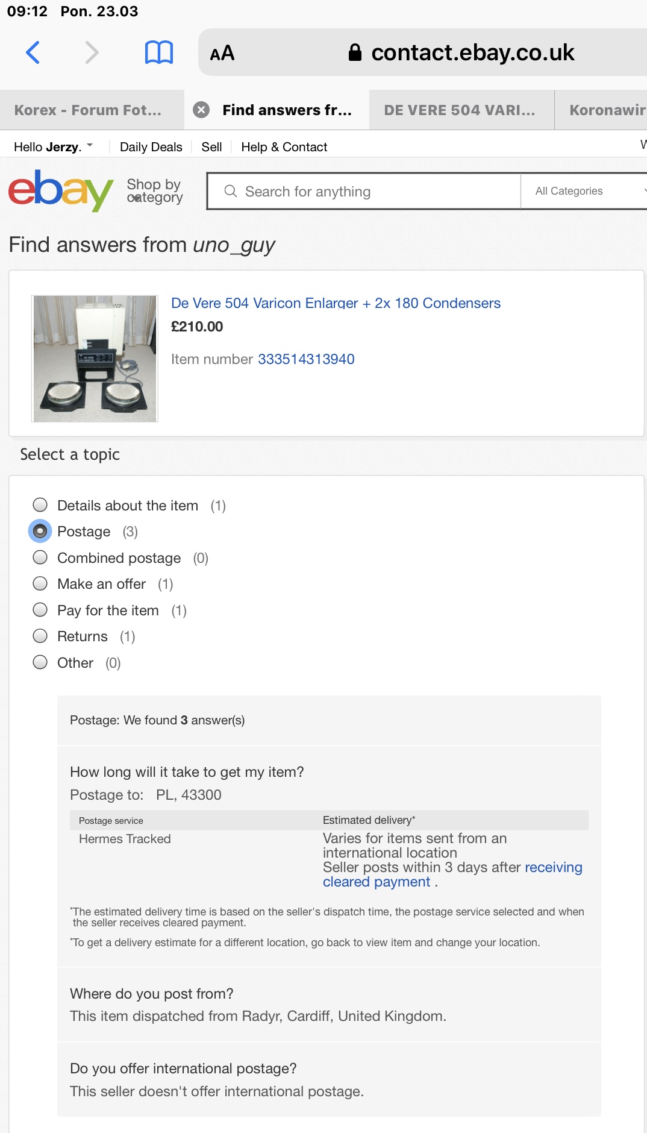Viewport: 647px width, 1133px height.
Task: Close the Find answers tab
Action: (x=201, y=110)
